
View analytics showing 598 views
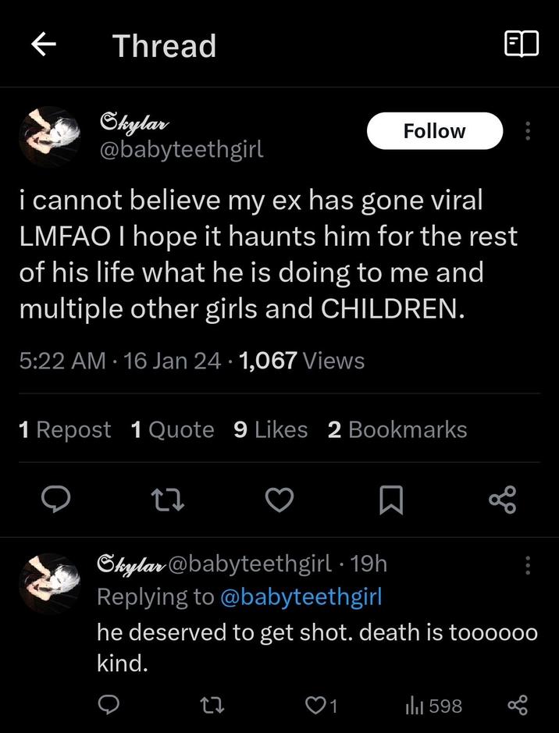[434, 706]
